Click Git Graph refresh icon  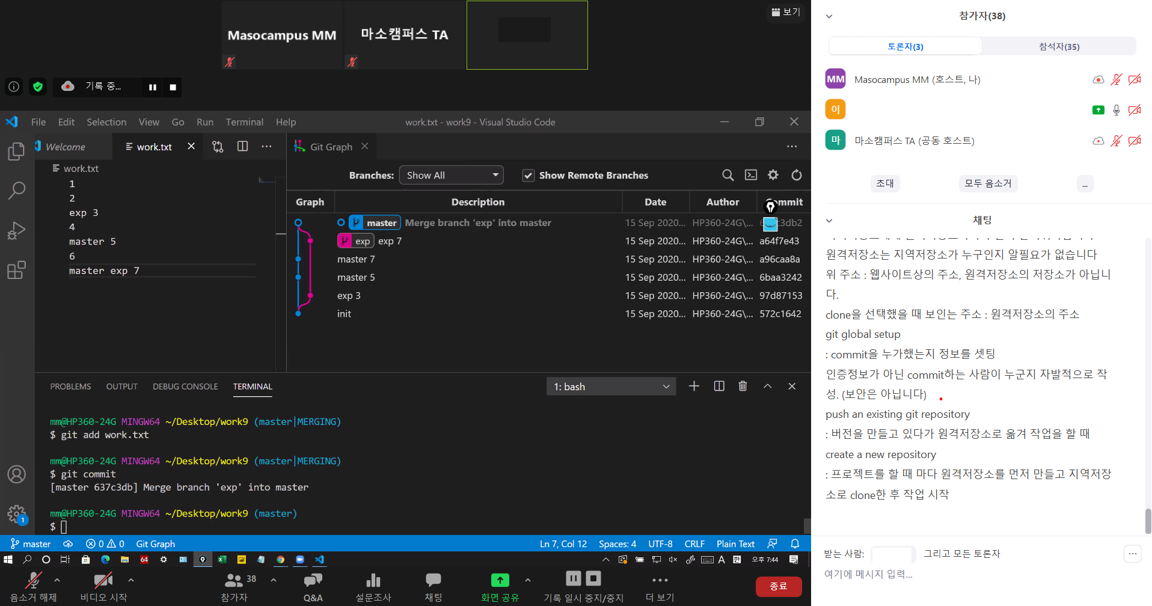[x=796, y=175]
